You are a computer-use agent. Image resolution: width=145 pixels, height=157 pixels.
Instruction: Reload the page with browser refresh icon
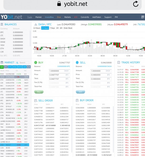136,4
